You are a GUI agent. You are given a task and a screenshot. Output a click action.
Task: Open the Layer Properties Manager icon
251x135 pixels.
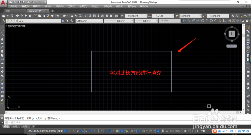pyautogui.click(x=4, y=21)
